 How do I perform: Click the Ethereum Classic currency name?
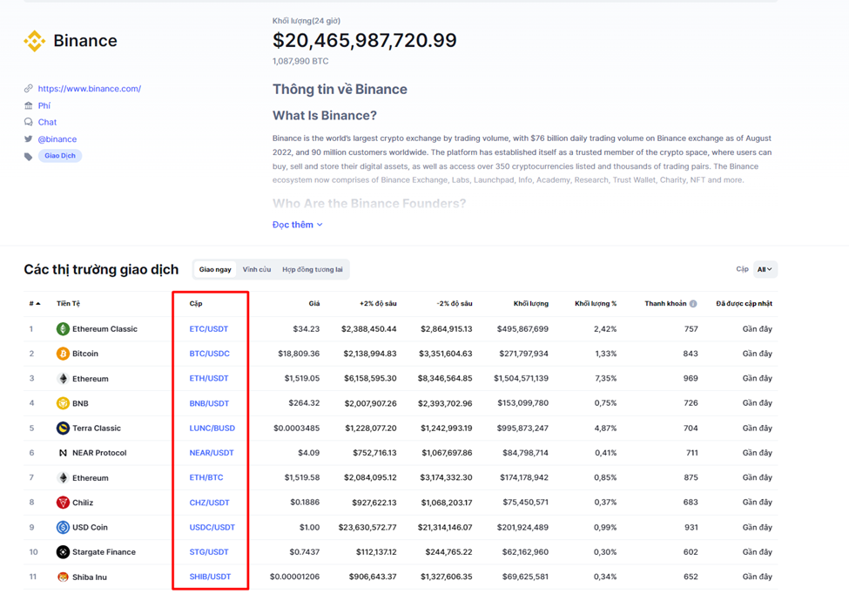(x=105, y=328)
